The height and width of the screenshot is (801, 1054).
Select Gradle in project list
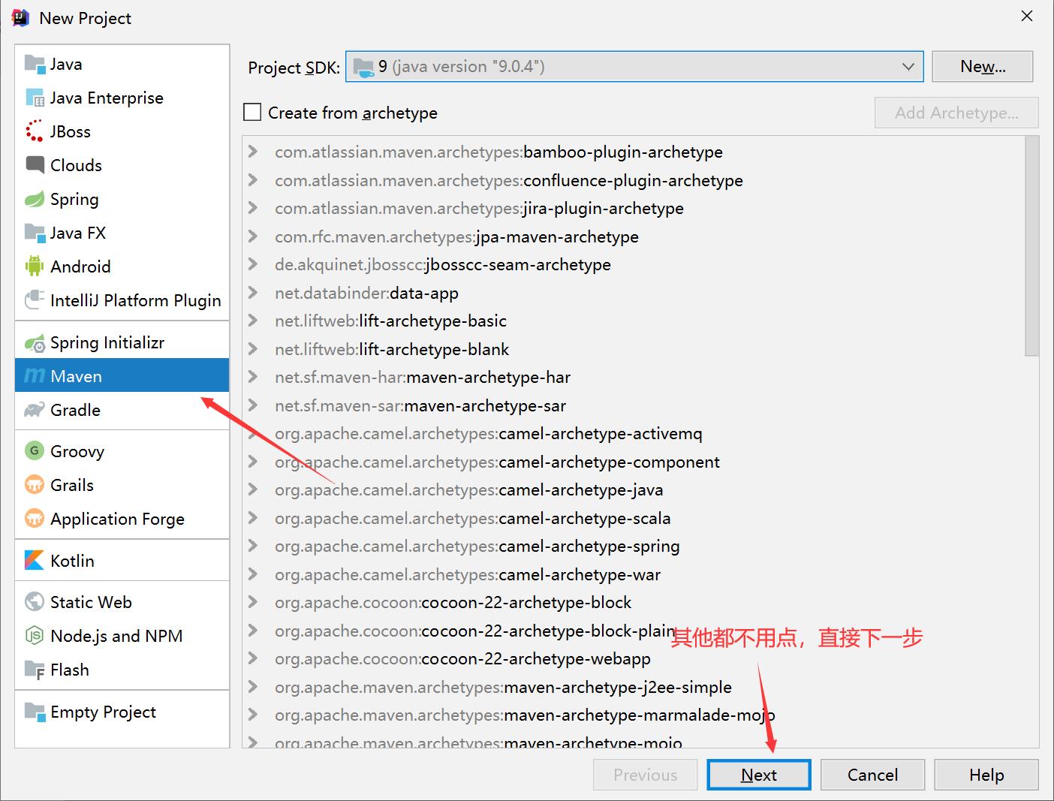(x=122, y=410)
